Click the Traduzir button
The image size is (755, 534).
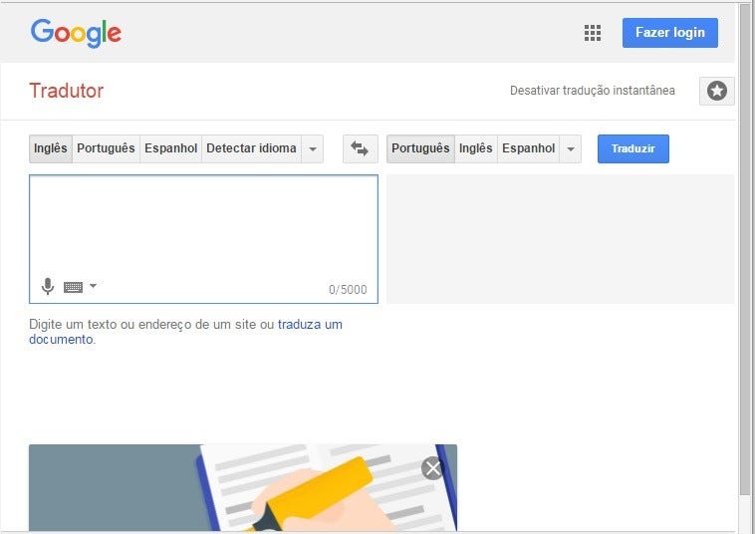click(633, 148)
